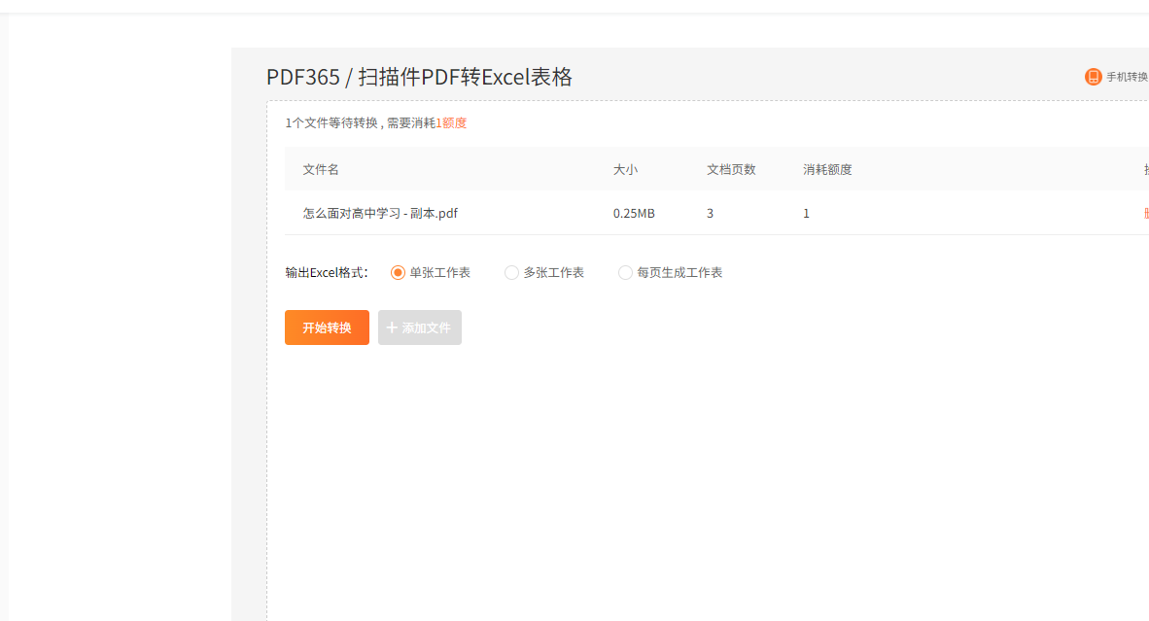Click the orange mobile phone icon
The image size is (1149, 621).
[1093, 77]
